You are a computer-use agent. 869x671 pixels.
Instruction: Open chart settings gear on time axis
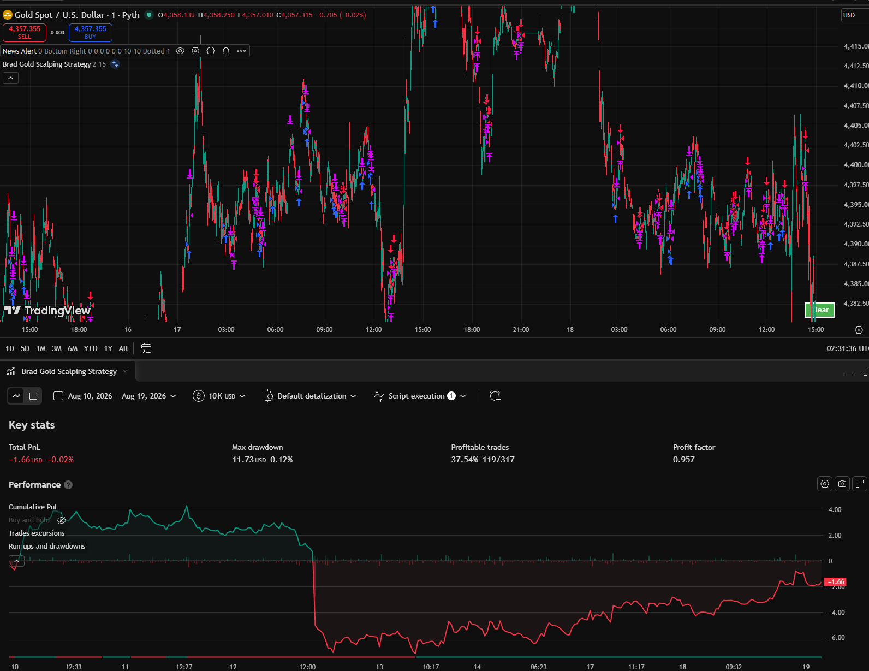pos(859,330)
